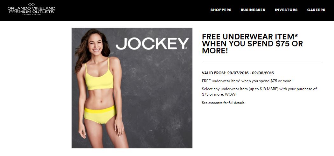Click the horizontal divider under the headline
Viewport: 334px width, 156px height.
pyautogui.click(x=262, y=62)
